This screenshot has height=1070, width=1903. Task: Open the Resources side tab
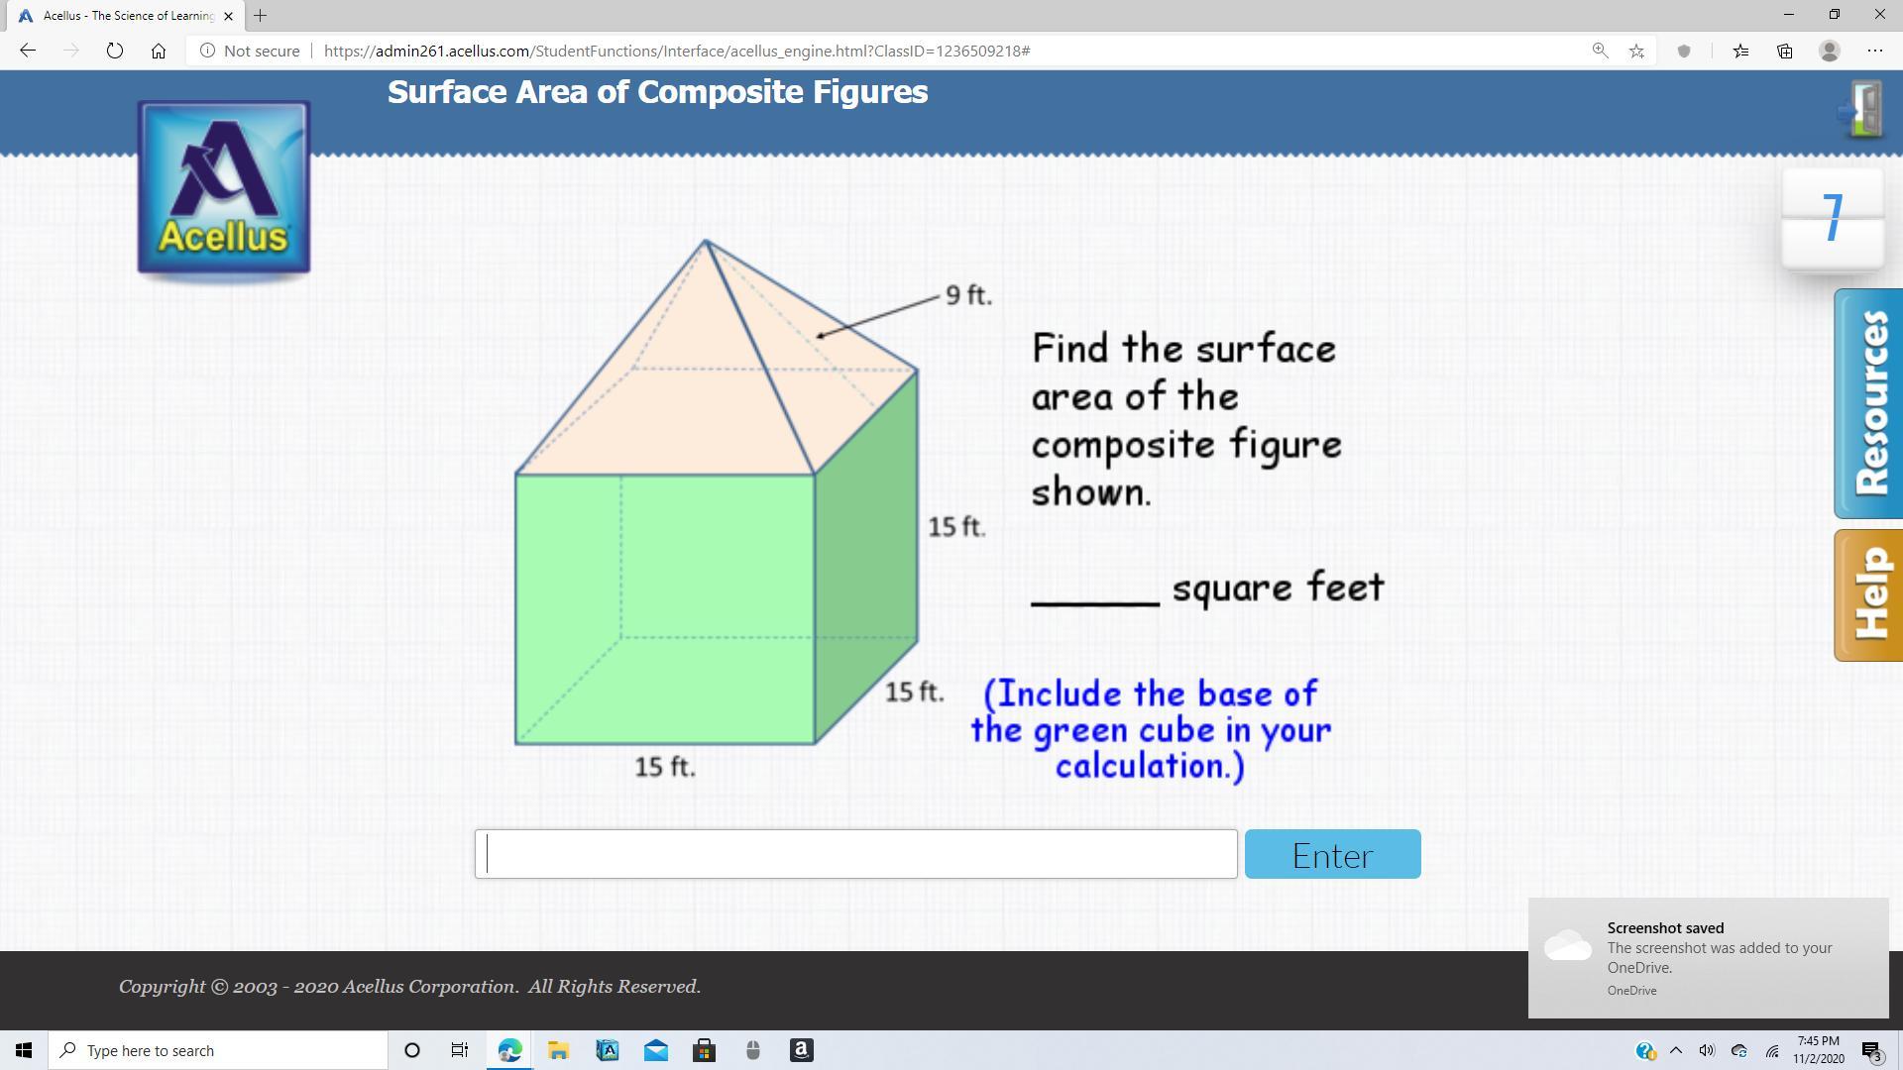tap(1868, 403)
